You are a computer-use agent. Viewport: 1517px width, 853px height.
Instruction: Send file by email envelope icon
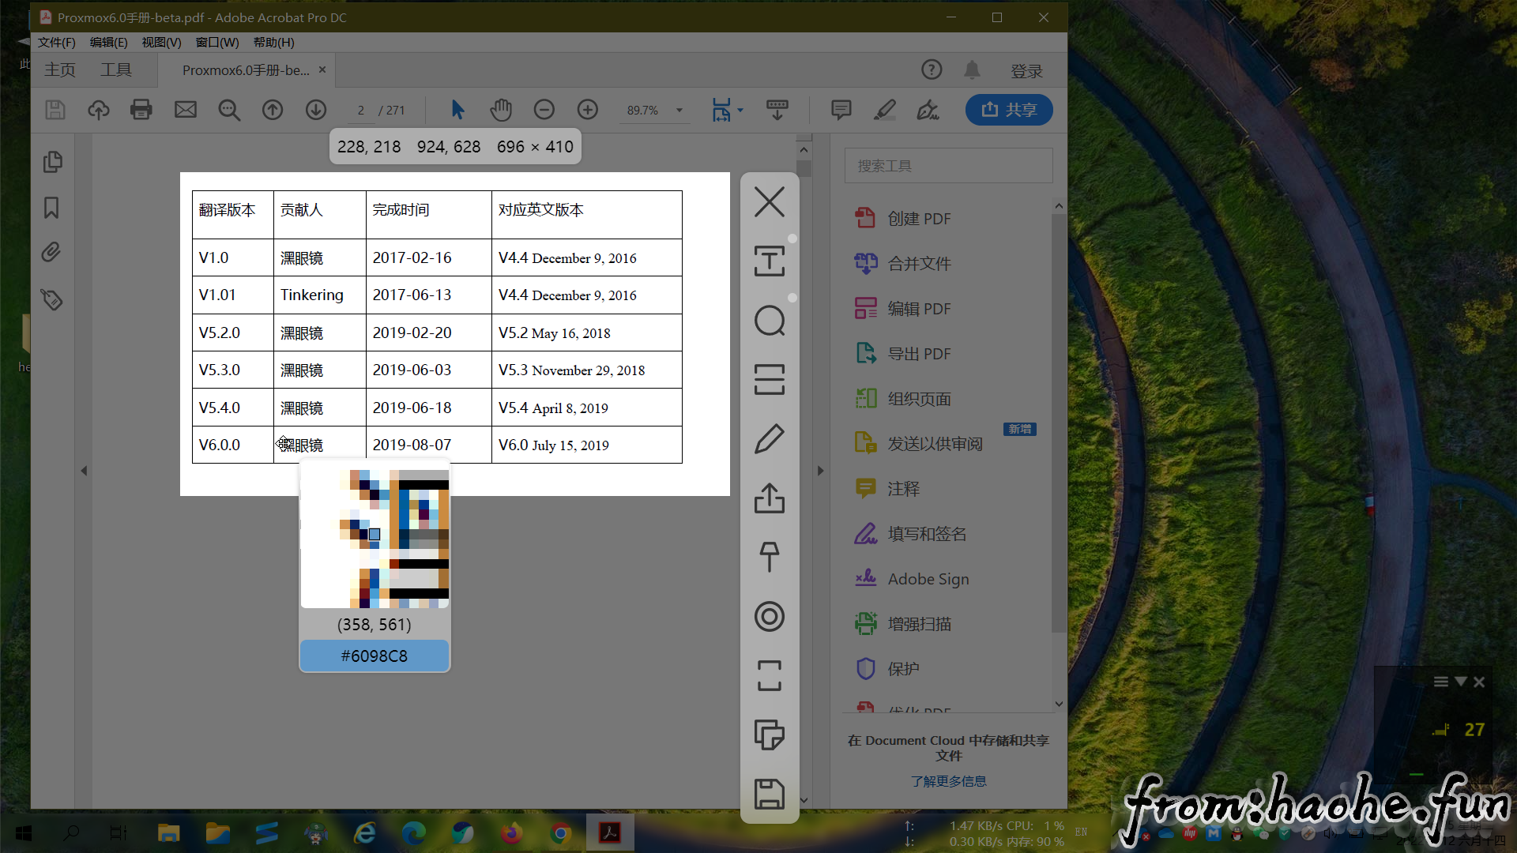[x=186, y=110]
